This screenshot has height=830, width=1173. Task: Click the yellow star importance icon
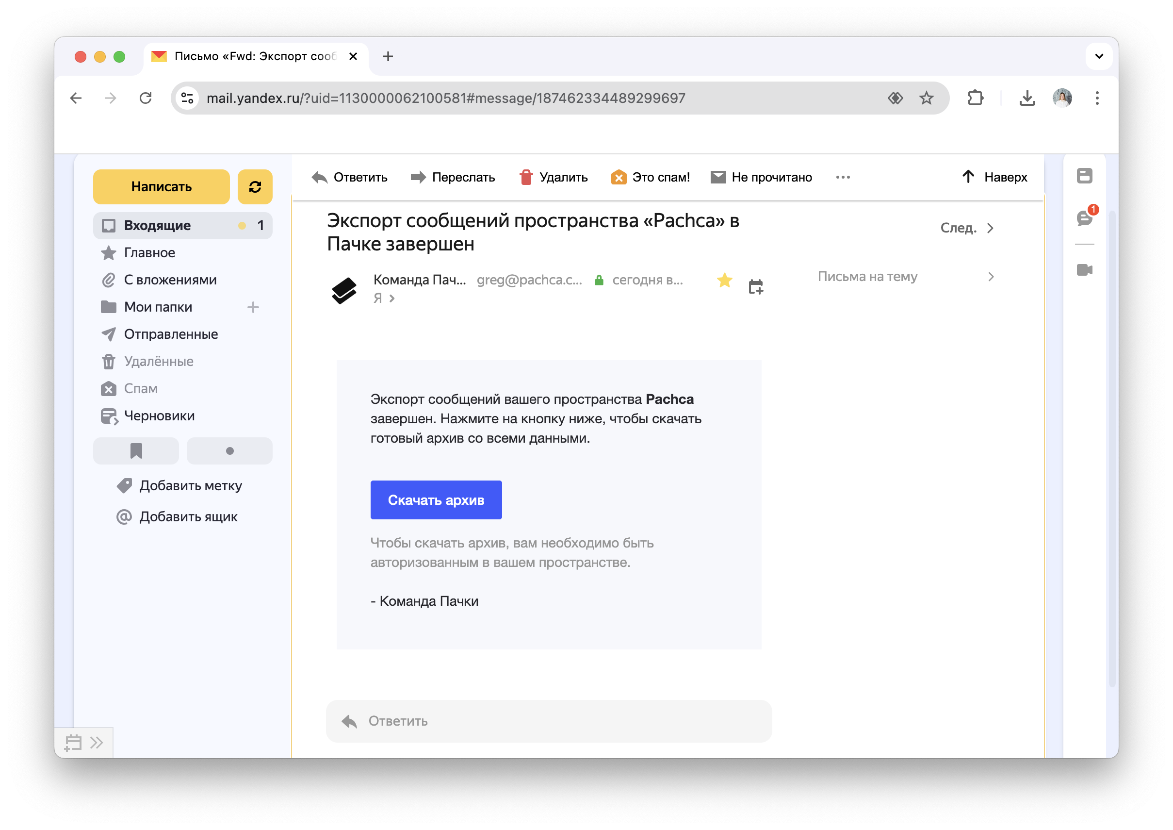click(x=724, y=280)
